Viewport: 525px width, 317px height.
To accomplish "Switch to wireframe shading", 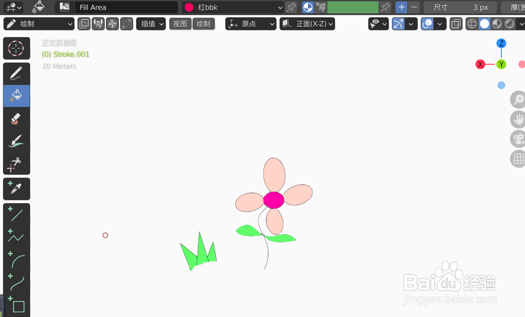I will [472, 24].
